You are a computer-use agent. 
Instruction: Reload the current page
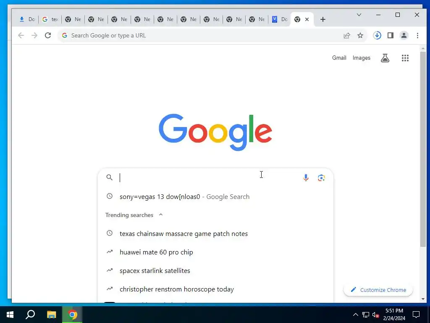(48, 35)
